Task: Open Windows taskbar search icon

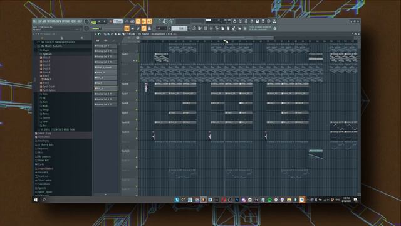Action: [x=44, y=200]
